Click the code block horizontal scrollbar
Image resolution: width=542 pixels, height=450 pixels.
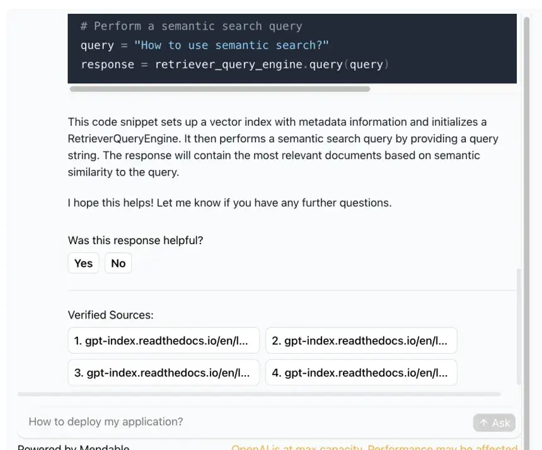click(220, 89)
